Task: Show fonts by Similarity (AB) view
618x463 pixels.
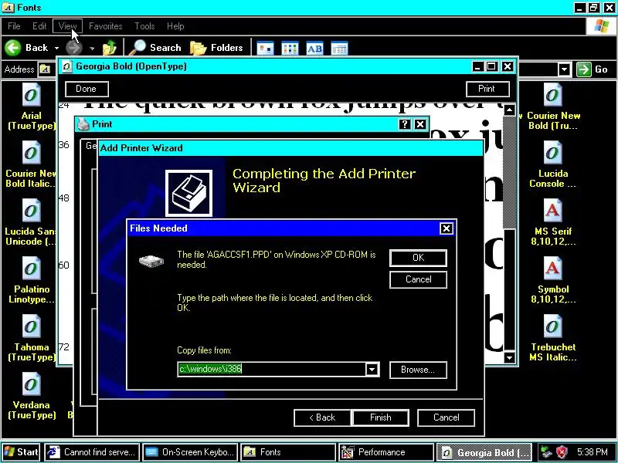Action: pos(314,48)
